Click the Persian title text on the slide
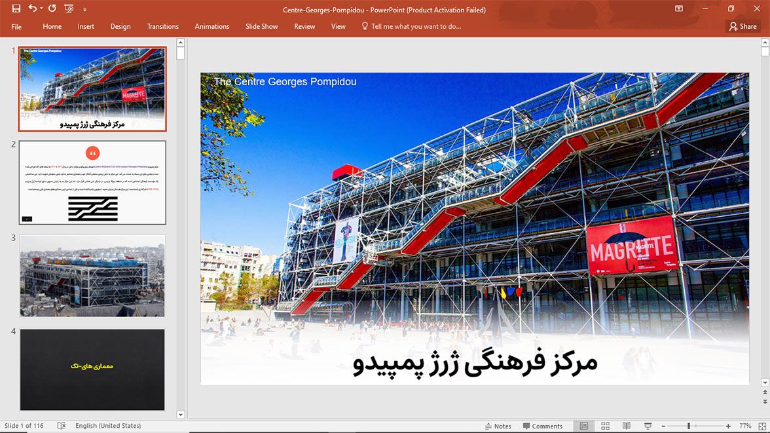The image size is (770, 433). pyautogui.click(x=475, y=363)
